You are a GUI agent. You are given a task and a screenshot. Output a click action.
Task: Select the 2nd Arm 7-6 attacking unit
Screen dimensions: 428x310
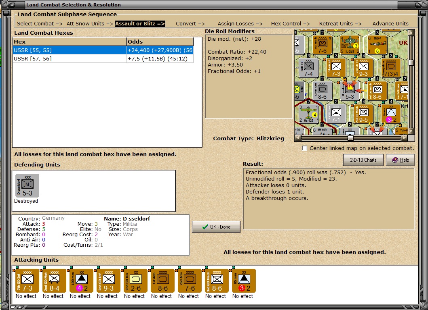[x=190, y=281]
